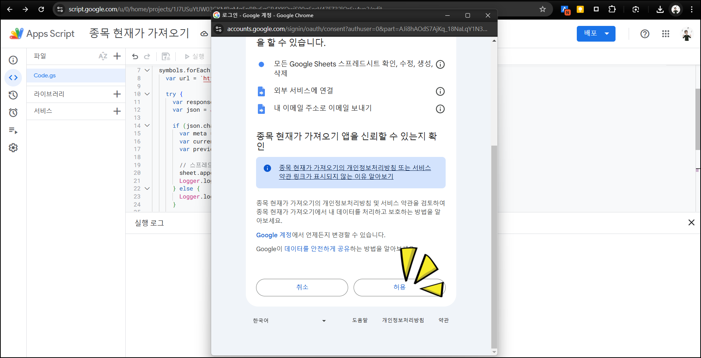
Task: Click the 허용 (Allow) button
Action: 399,287
